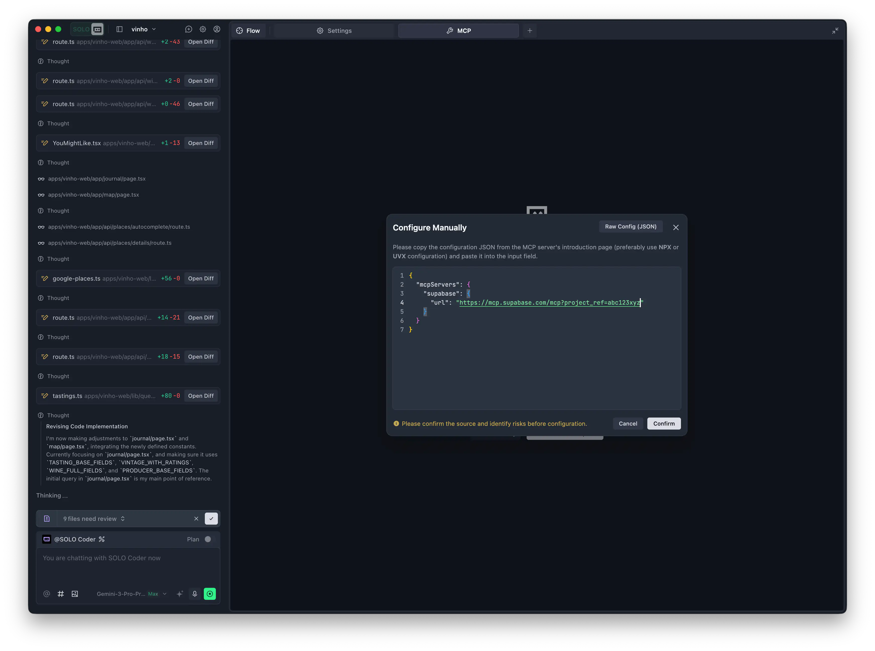The image size is (875, 651).
Task: Open apps/vinho-web/app/map/page.tsx read entry
Action: coord(88,195)
